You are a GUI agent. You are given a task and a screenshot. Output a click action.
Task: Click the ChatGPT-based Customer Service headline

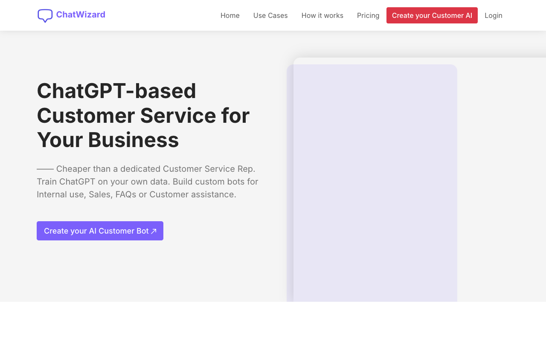click(143, 115)
